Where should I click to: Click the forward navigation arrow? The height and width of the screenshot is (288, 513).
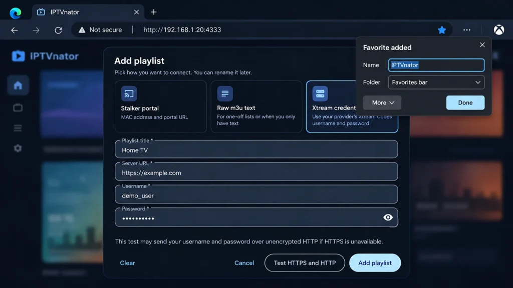click(x=36, y=30)
